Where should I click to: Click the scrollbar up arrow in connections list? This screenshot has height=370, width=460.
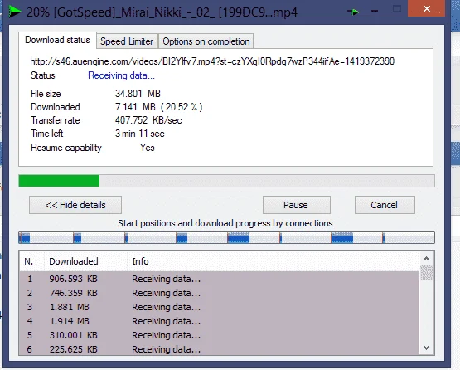pyautogui.click(x=426, y=259)
